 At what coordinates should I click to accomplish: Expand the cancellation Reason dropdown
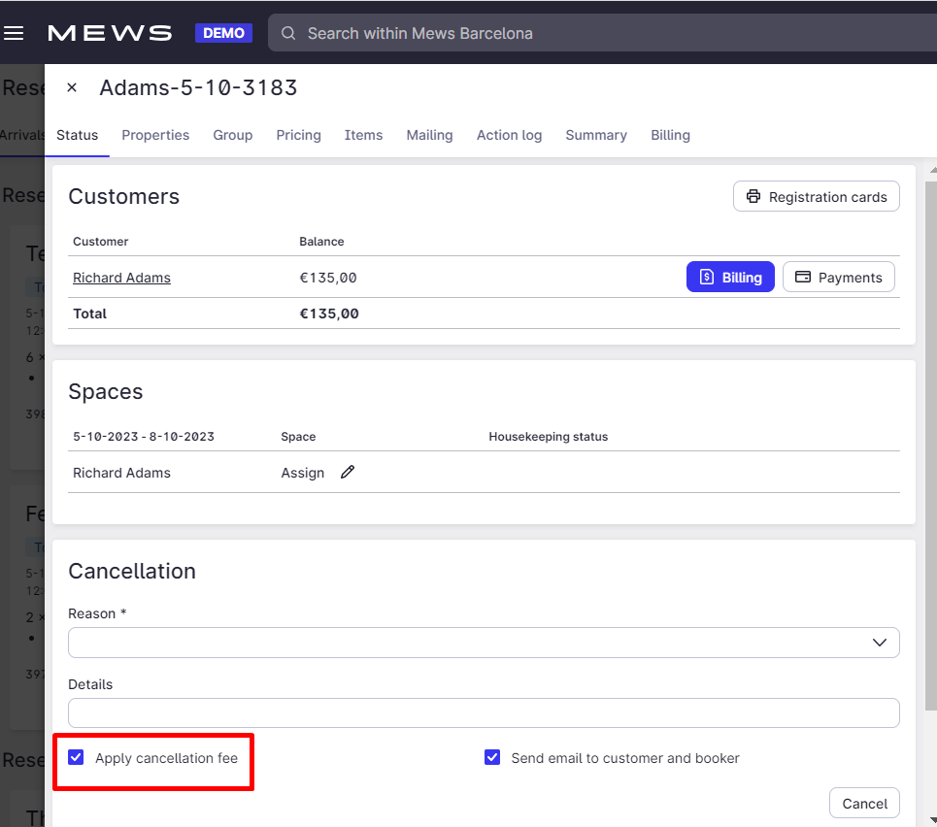click(484, 643)
